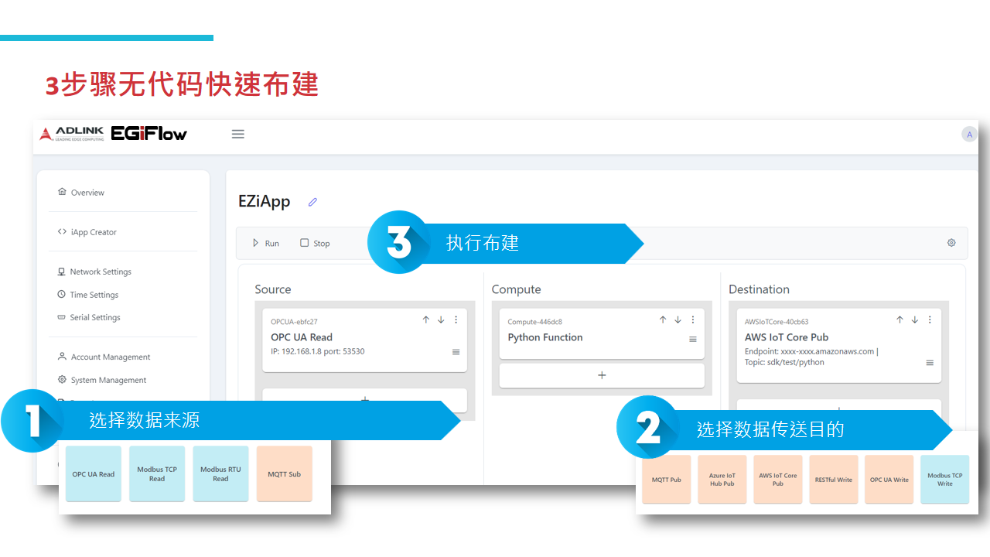
Task: Move Python Function card up
Action: click(662, 320)
